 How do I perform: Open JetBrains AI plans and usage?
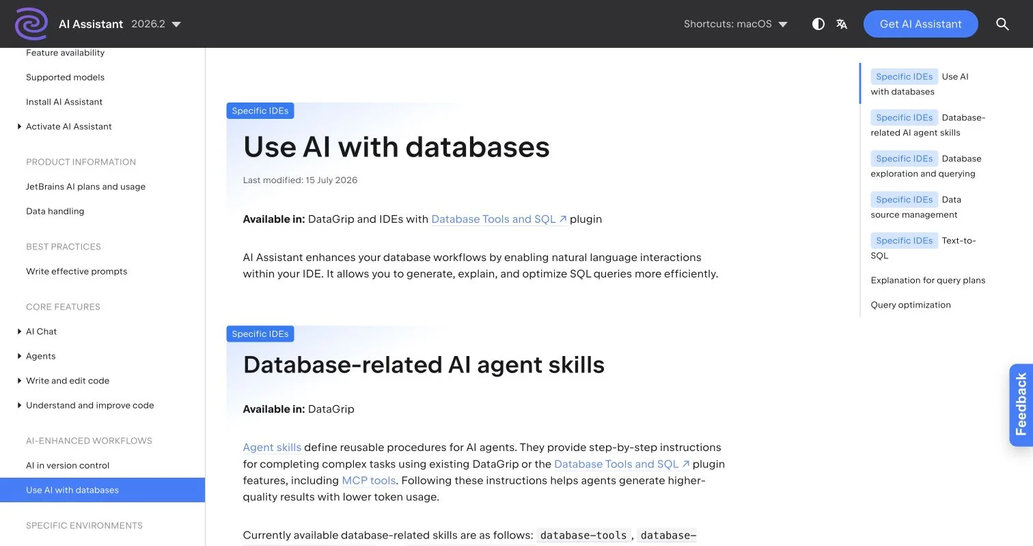(85, 187)
